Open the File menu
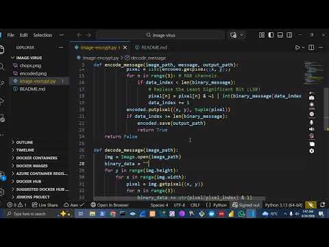This screenshot has width=329, height=247. tap(10, 35)
